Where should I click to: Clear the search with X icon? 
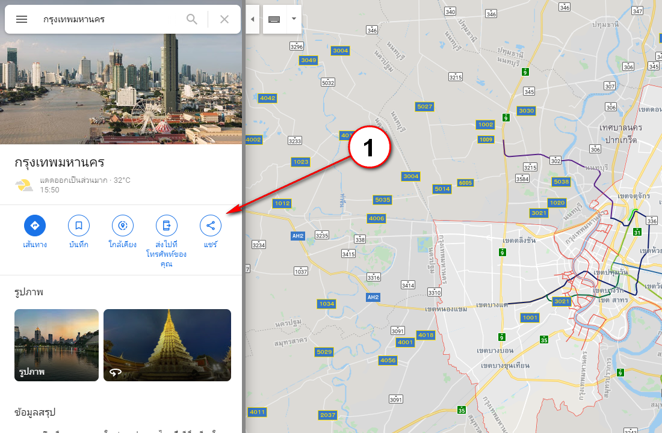click(x=224, y=19)
